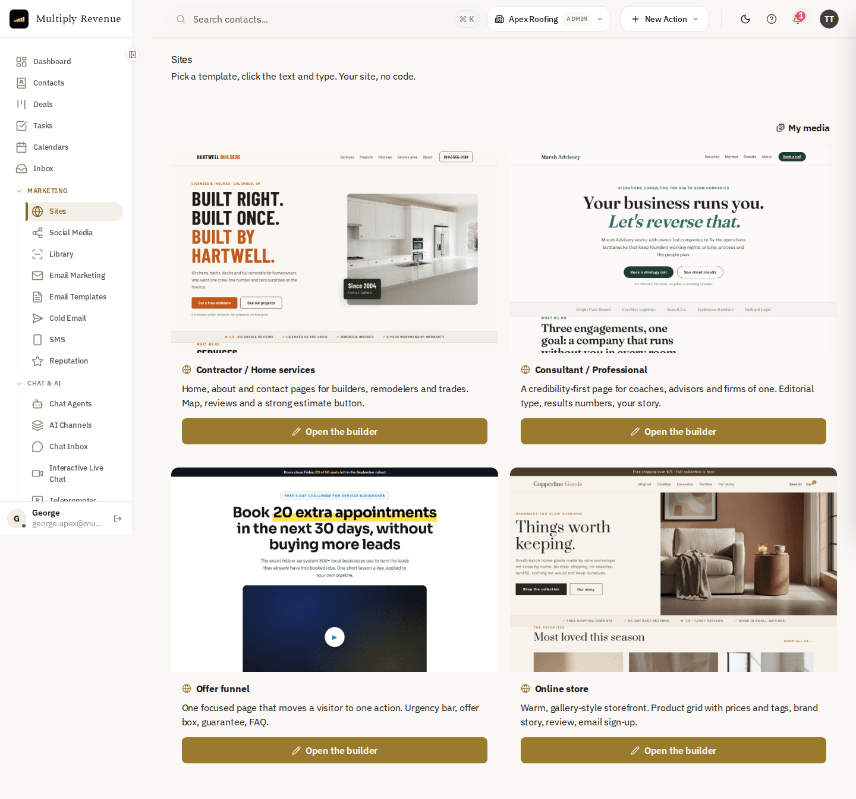Go to Library in the sidebar
This screenshot has height=799, width=856.
pyautogui.click(x=75, y=254)
